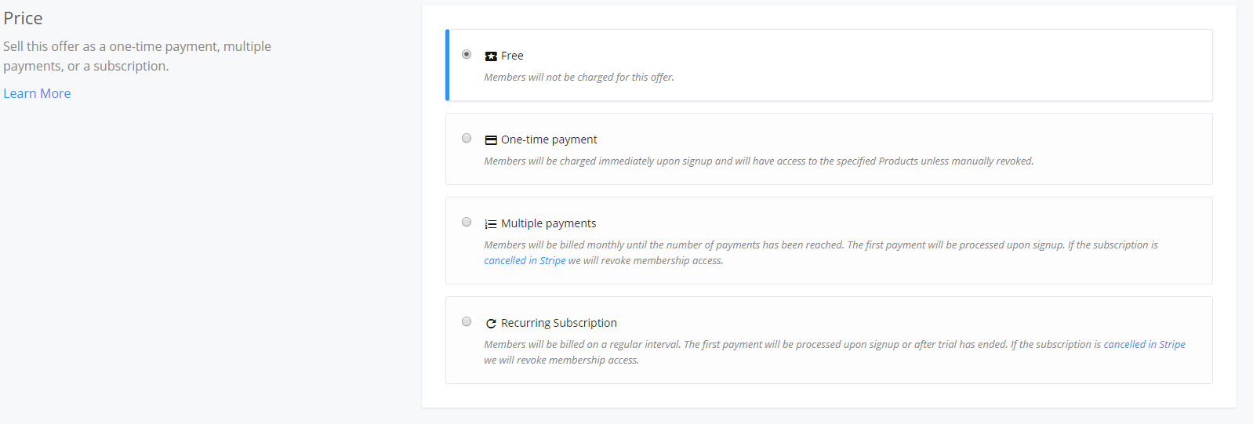Click the One-time payment label text
Image resolution: width=1253 pixels, height=424 pixels.
(x=549, y=140)
